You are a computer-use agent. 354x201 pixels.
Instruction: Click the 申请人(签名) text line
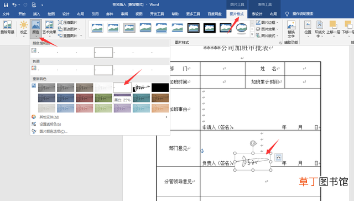click(x=218, y=127)
